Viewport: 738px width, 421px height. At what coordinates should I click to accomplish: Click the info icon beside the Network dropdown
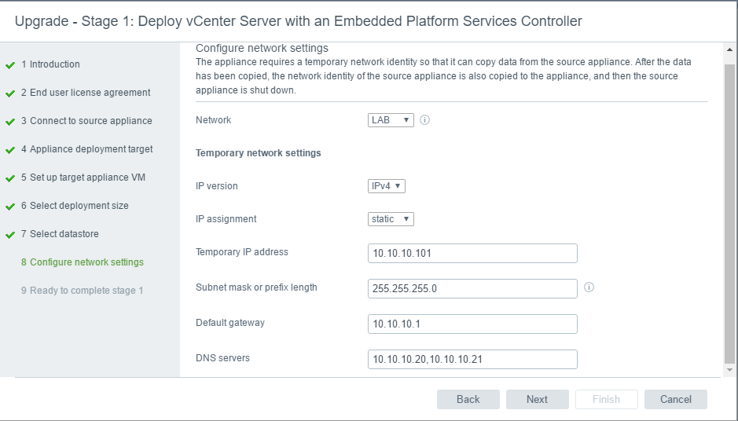coord(424,120)
